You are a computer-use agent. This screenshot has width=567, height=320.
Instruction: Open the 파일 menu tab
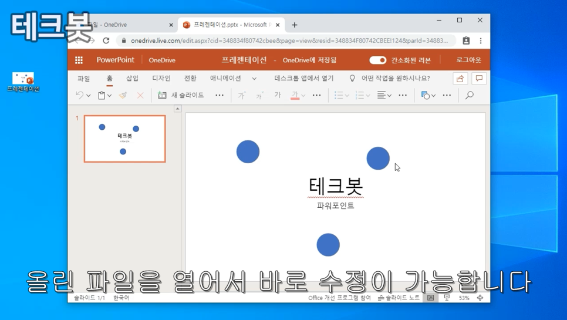pos(84,79)
